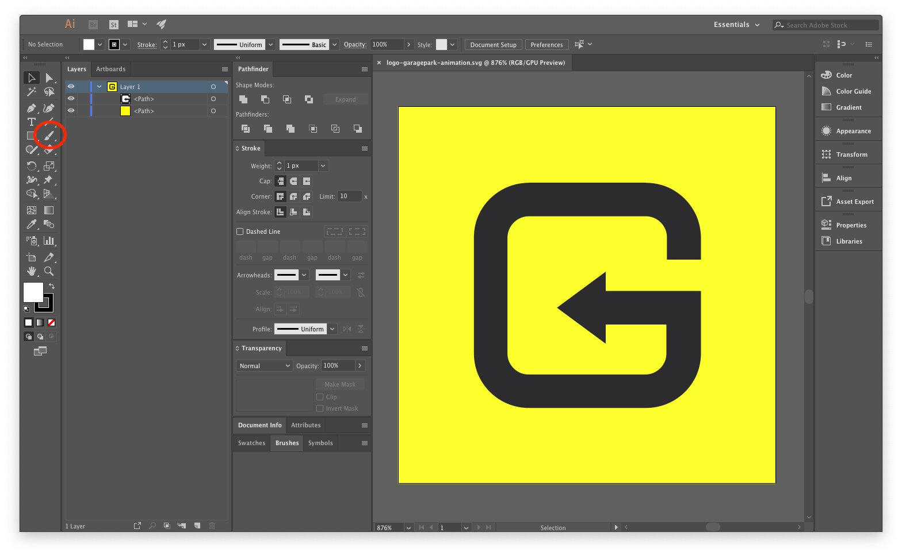Select the Scale tool

pyautogui.click(x=49, y=166)
